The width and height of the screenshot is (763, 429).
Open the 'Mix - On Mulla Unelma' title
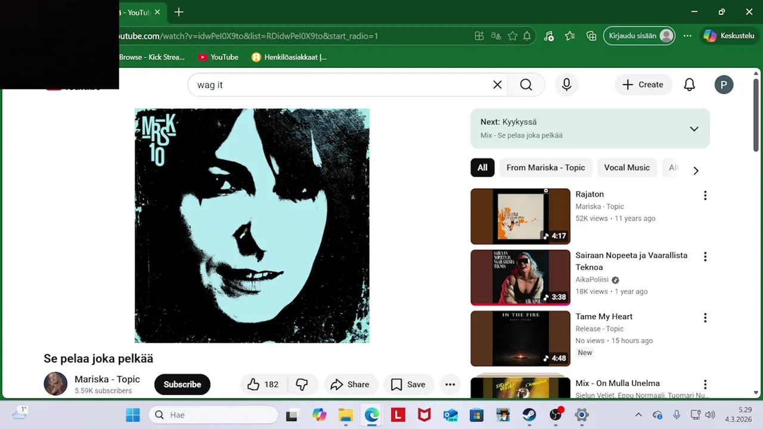(618, 383)
